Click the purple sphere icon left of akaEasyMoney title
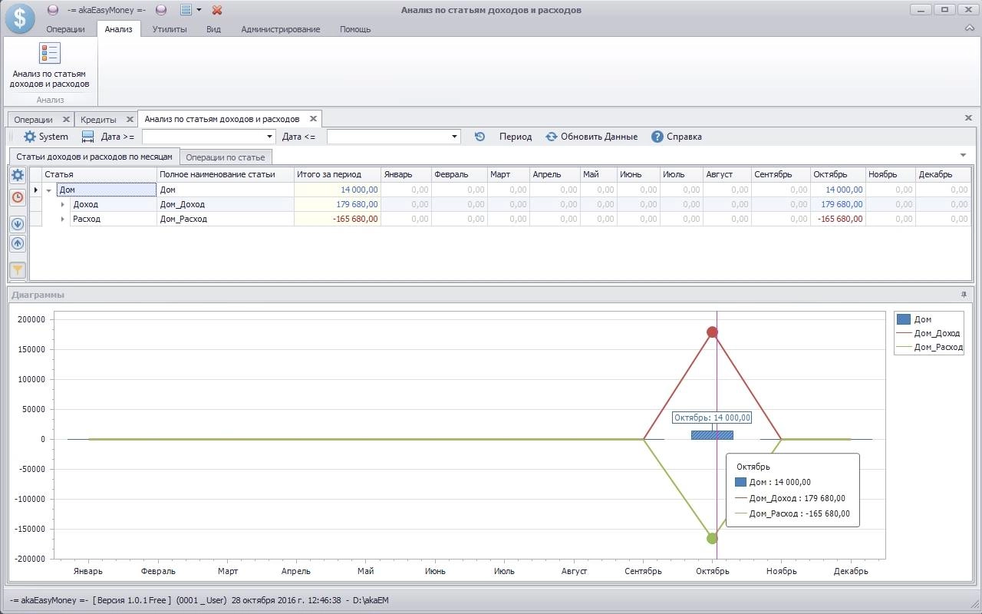 (x=52, y=10)
